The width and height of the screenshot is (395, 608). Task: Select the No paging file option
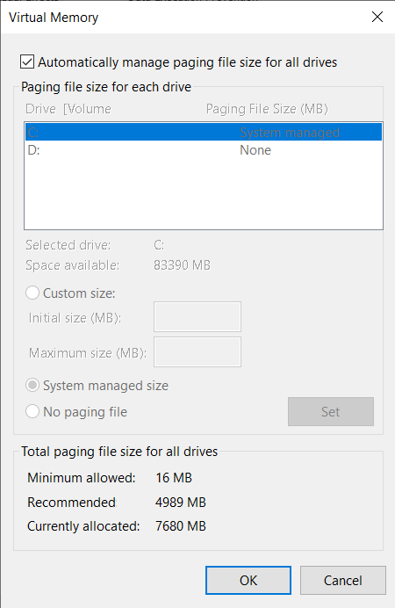pyautogui.click(x=32, y=411)
